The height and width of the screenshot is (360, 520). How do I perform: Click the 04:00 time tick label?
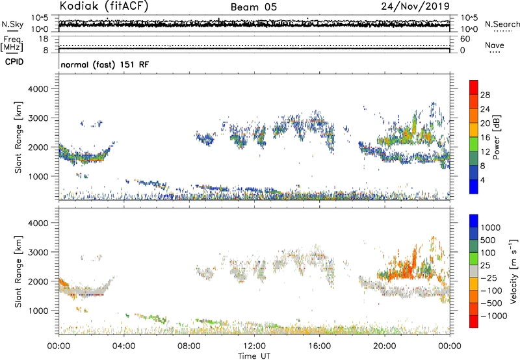(123, 346)
